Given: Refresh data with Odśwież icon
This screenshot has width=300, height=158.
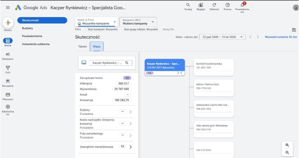Looking at the screenshot, I should [214, 7].
